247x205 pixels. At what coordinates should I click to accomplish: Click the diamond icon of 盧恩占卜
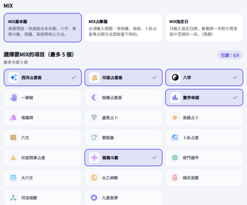(94, 118)
